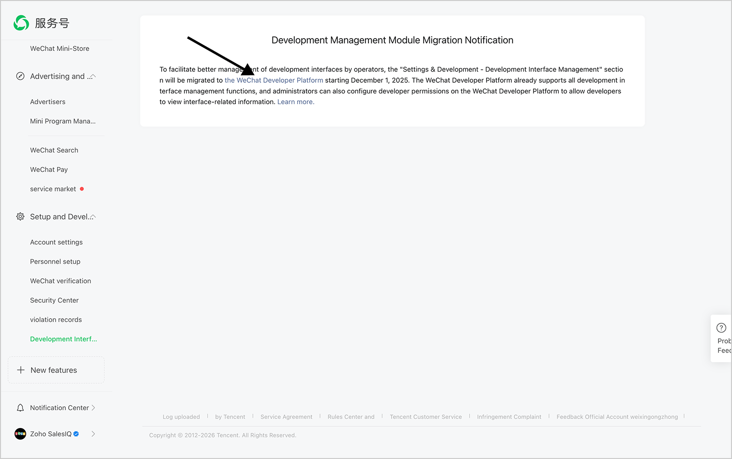The height and width of the screenshot is (459, 732).
Task: Click the Notification Center bell icon
Action: click(20, 408)
